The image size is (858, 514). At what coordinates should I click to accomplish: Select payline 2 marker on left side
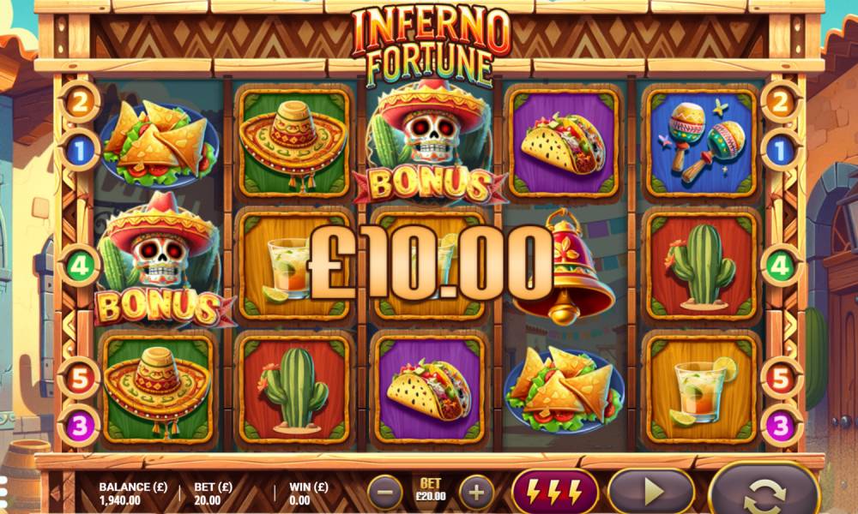[80, 102]
